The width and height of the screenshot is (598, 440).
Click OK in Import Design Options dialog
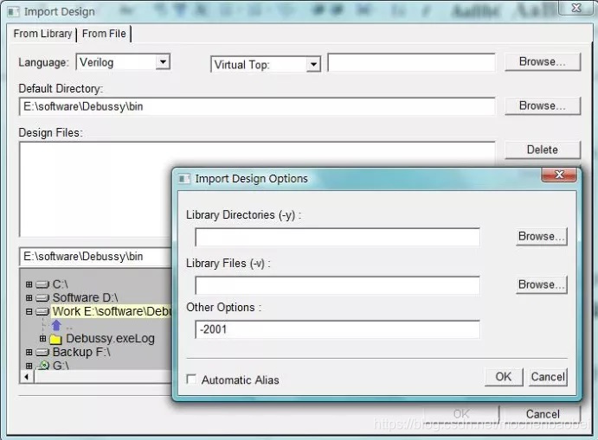point(504,377)
